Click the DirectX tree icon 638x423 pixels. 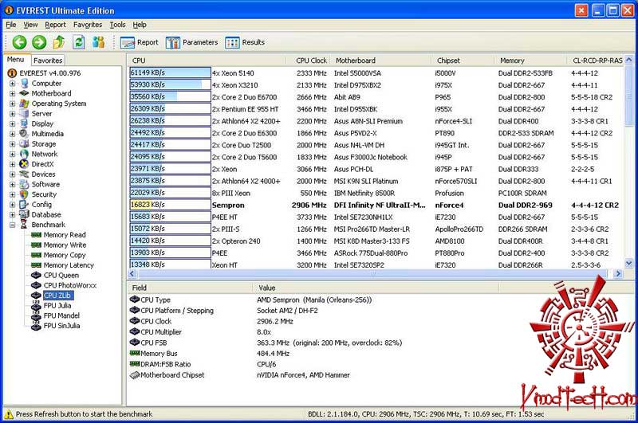(25, 164)
